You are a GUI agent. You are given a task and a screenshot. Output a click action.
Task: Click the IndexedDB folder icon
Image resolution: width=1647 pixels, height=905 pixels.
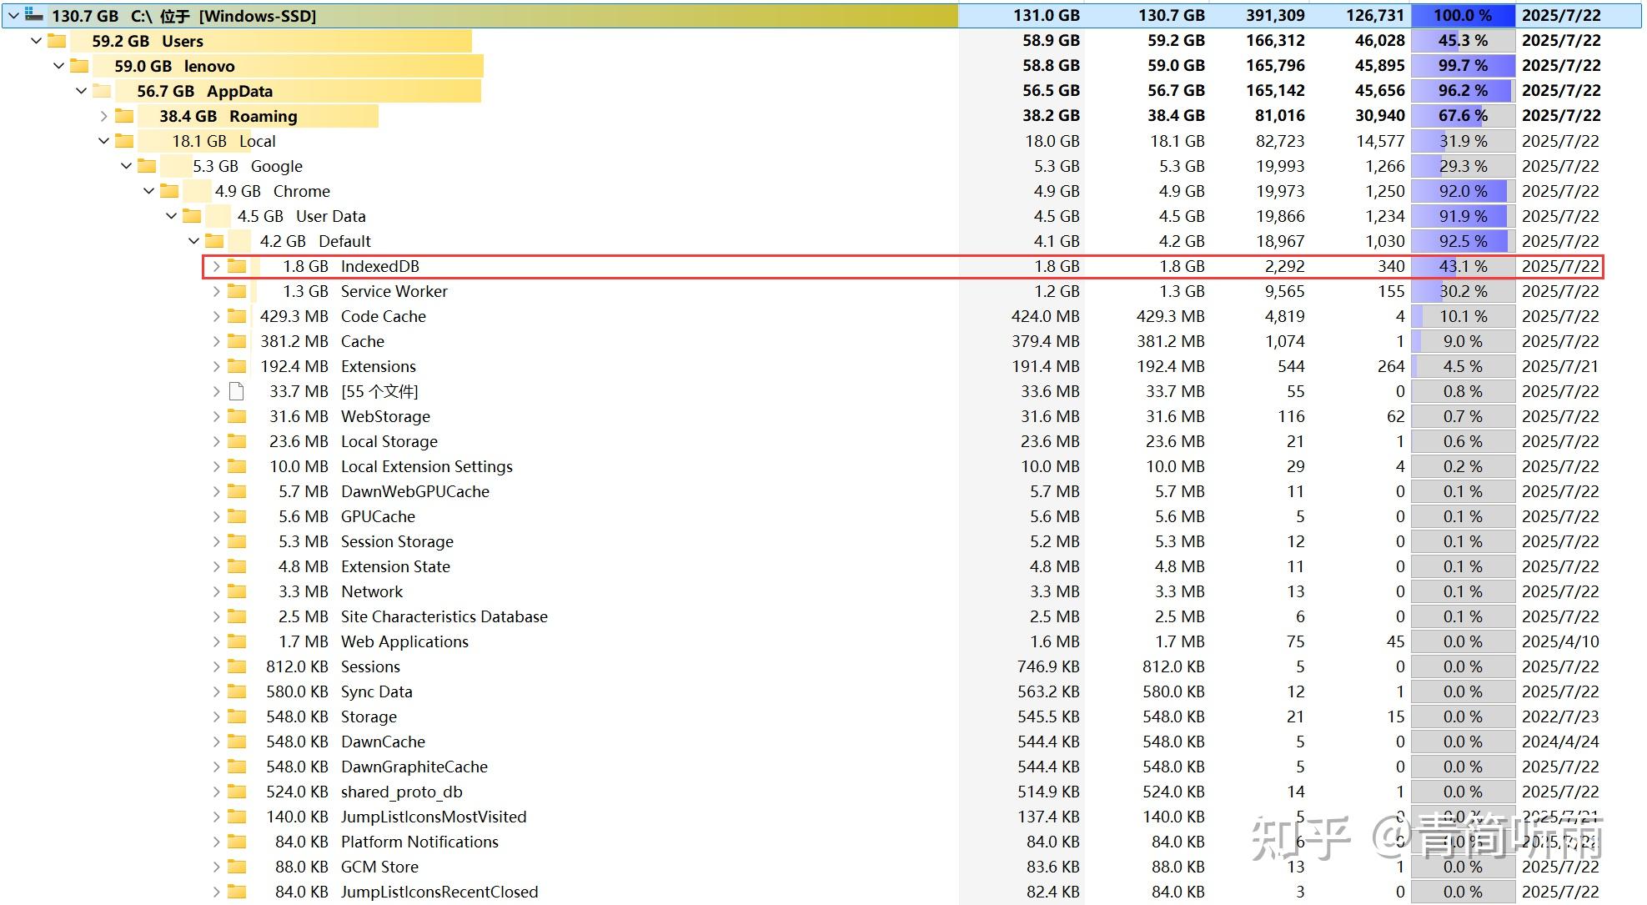[237, 266]
